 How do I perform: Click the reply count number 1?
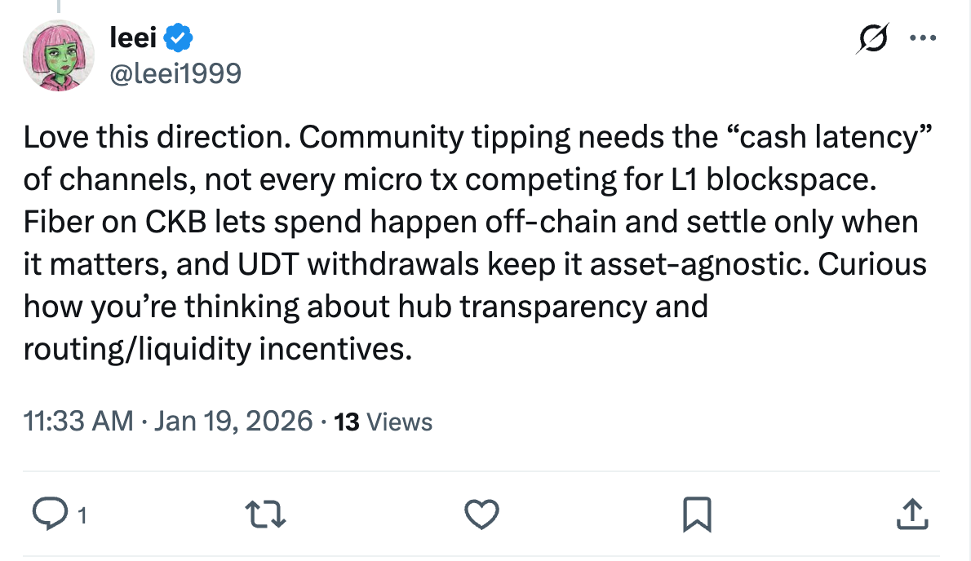click(82, 515)
